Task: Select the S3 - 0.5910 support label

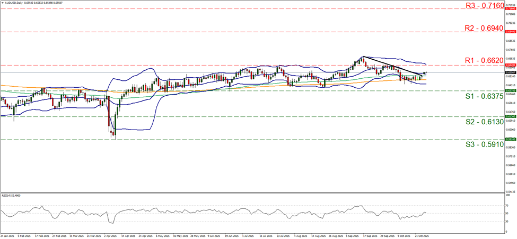Action: 483,144
